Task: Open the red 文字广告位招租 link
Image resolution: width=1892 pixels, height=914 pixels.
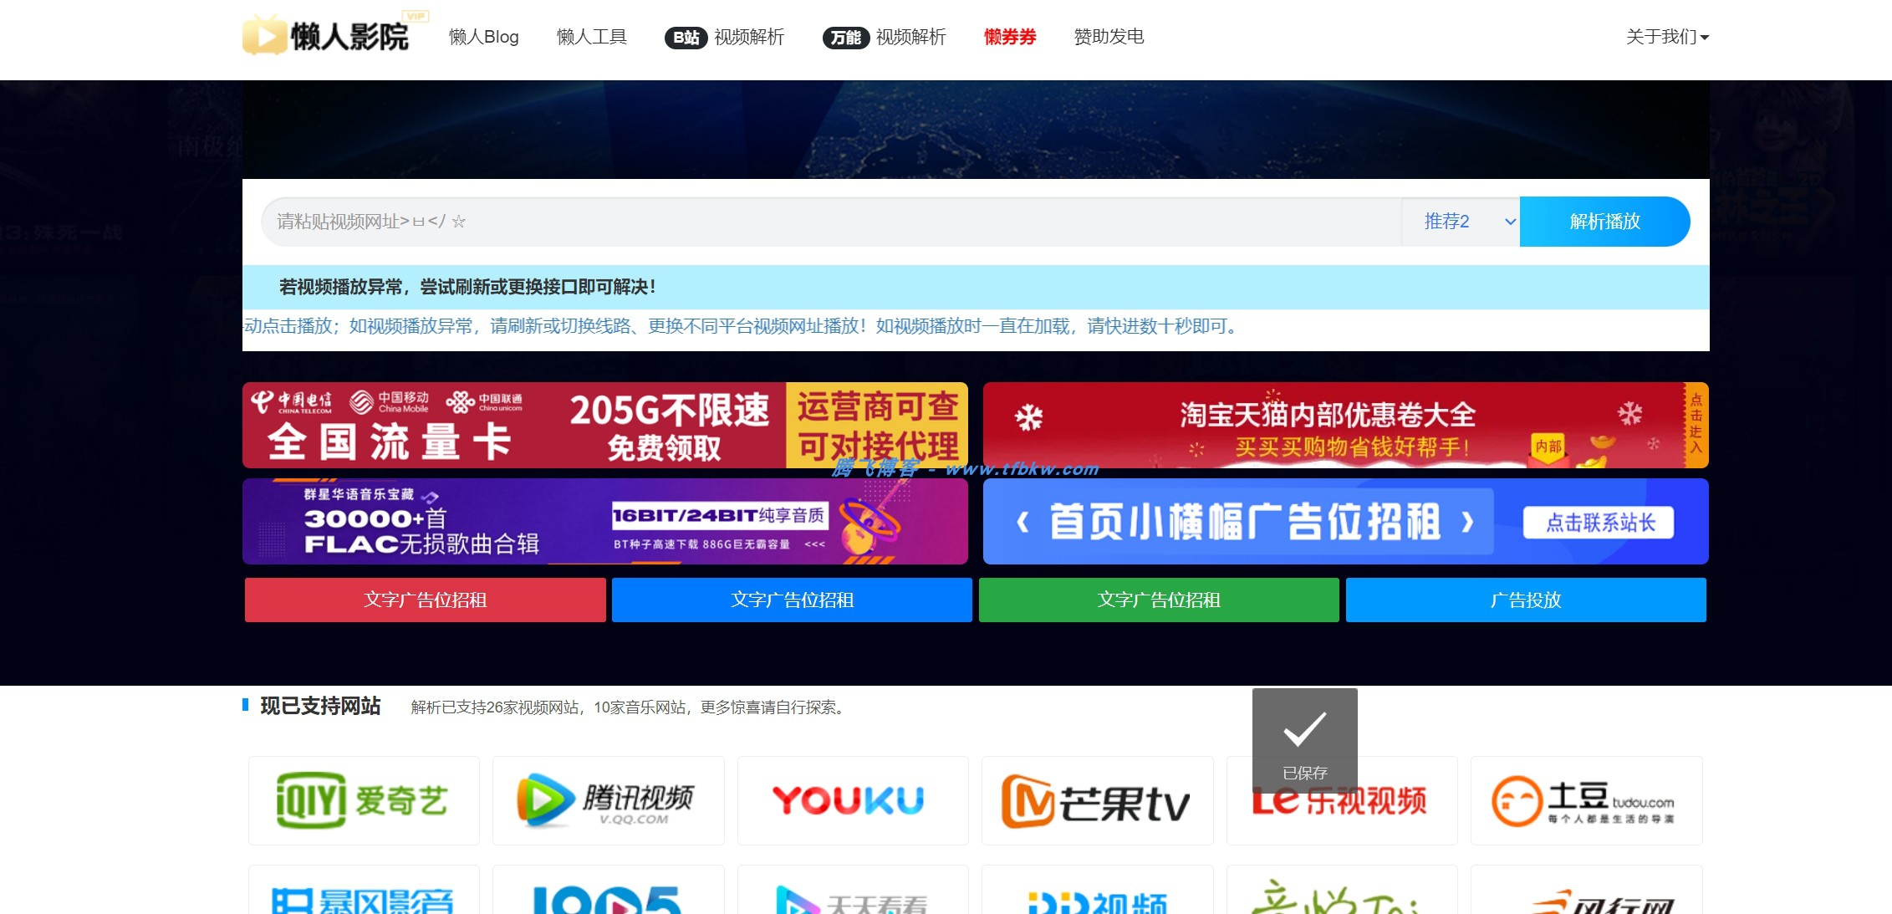Action: click(x=424, y=600)
